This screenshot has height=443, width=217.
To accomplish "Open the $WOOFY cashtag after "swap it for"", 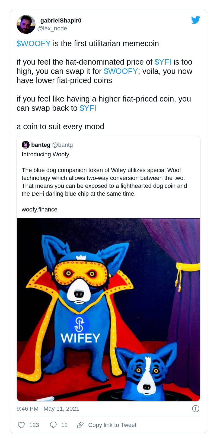I will [x=121, y=71].
